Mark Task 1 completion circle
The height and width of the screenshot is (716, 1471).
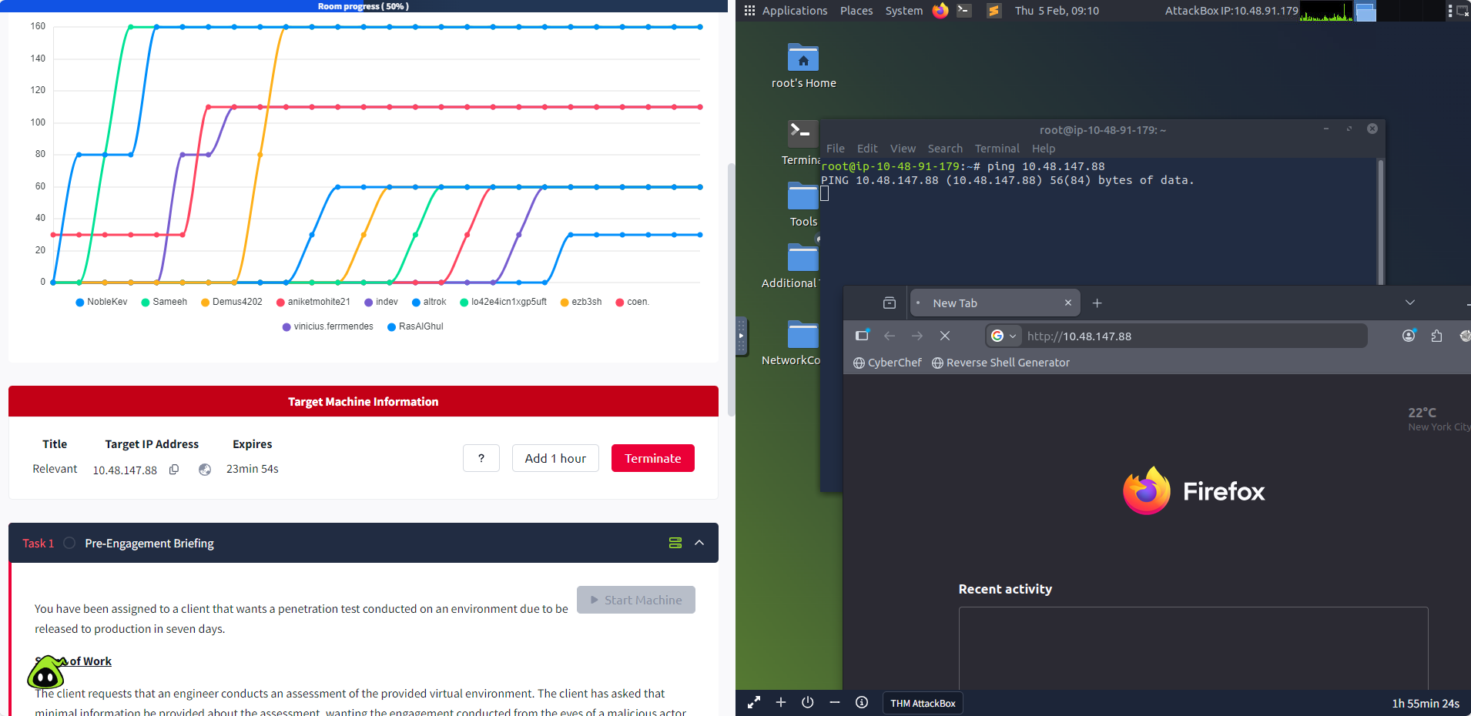pos(69,543)
